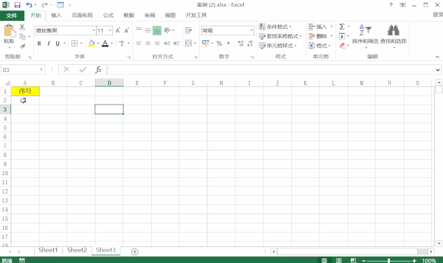Viewport: 443px width, 263px height.
Task: Switch to Data tab
Action: pyautogui.click(x=129, y=15)
